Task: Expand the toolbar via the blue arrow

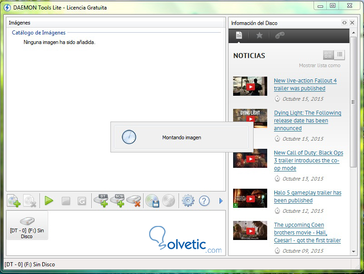Action: 221,201
